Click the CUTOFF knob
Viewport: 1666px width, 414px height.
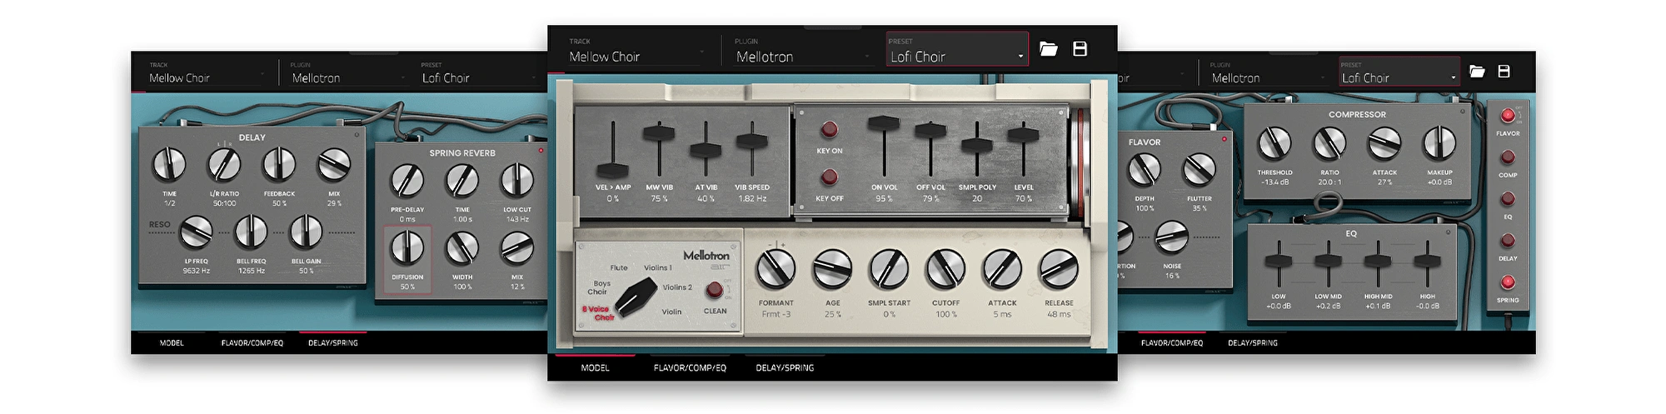[945, 270]
